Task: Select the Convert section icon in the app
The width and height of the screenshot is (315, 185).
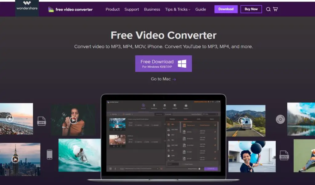Action: tap(143, 105)
